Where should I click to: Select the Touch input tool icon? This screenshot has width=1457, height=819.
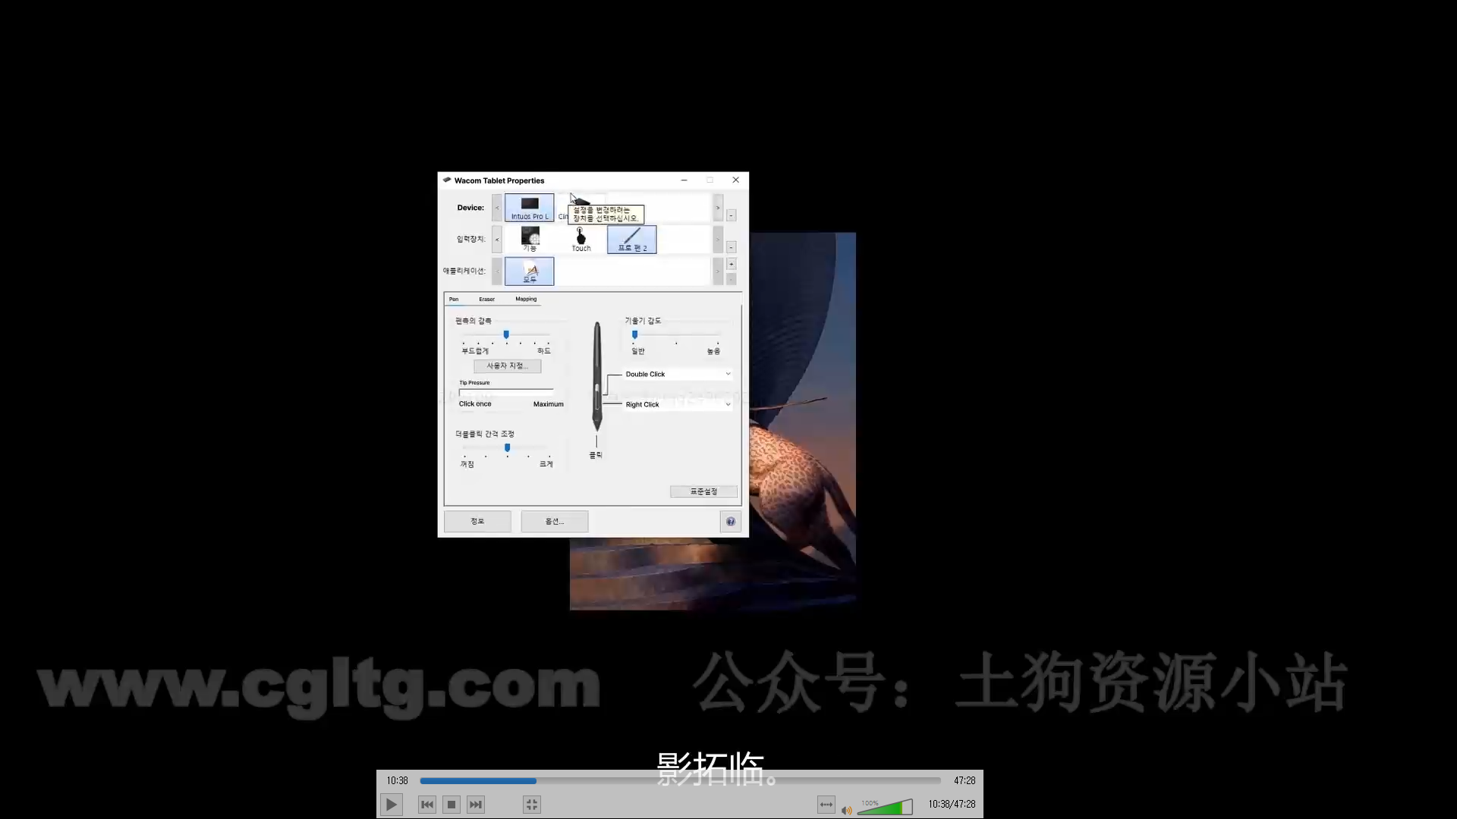click(x=581, y=239)
